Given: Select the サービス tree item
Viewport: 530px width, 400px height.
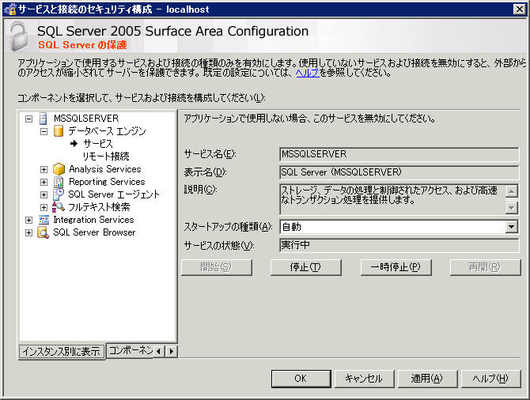Looking at the screenshot, I should 98,144.
